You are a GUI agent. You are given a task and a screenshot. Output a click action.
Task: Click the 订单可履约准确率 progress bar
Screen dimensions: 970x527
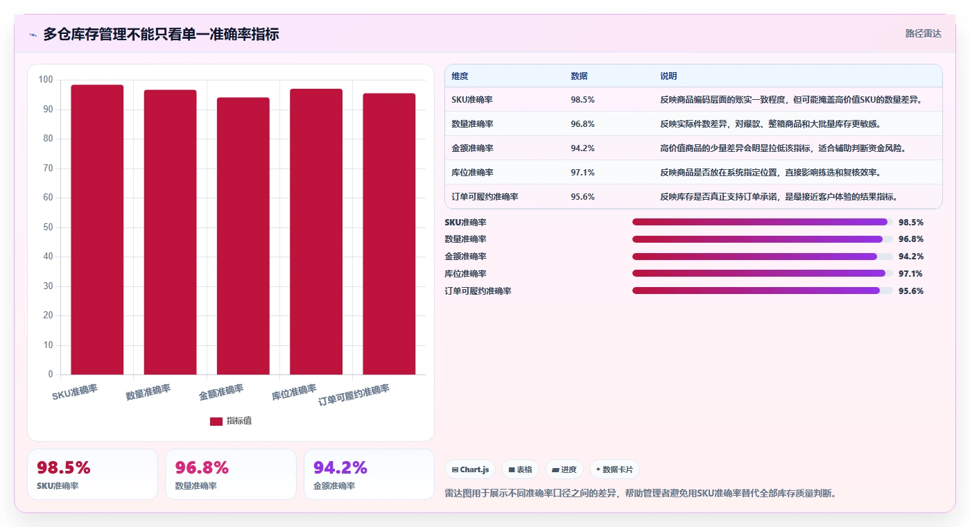tap(763, 291)
